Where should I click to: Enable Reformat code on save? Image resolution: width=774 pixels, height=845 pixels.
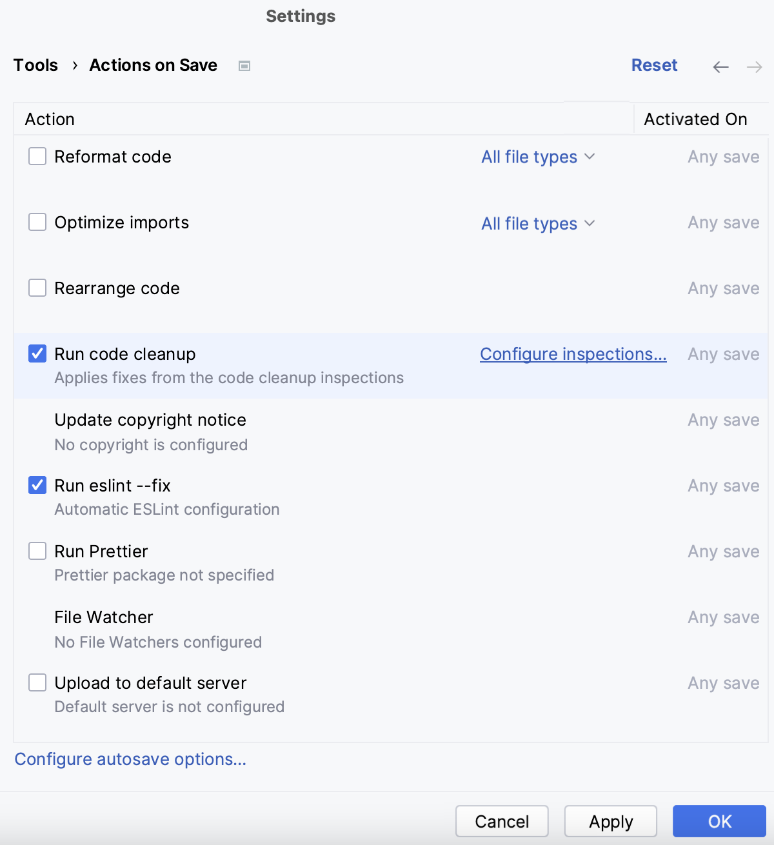tap(37, 156)
